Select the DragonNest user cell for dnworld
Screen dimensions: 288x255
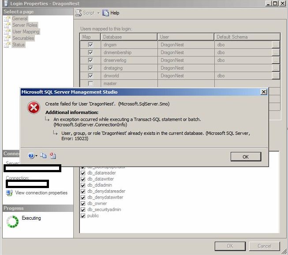(x=186, y=76)
